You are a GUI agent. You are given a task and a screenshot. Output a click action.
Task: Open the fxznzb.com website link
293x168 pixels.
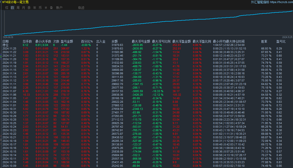281,2
